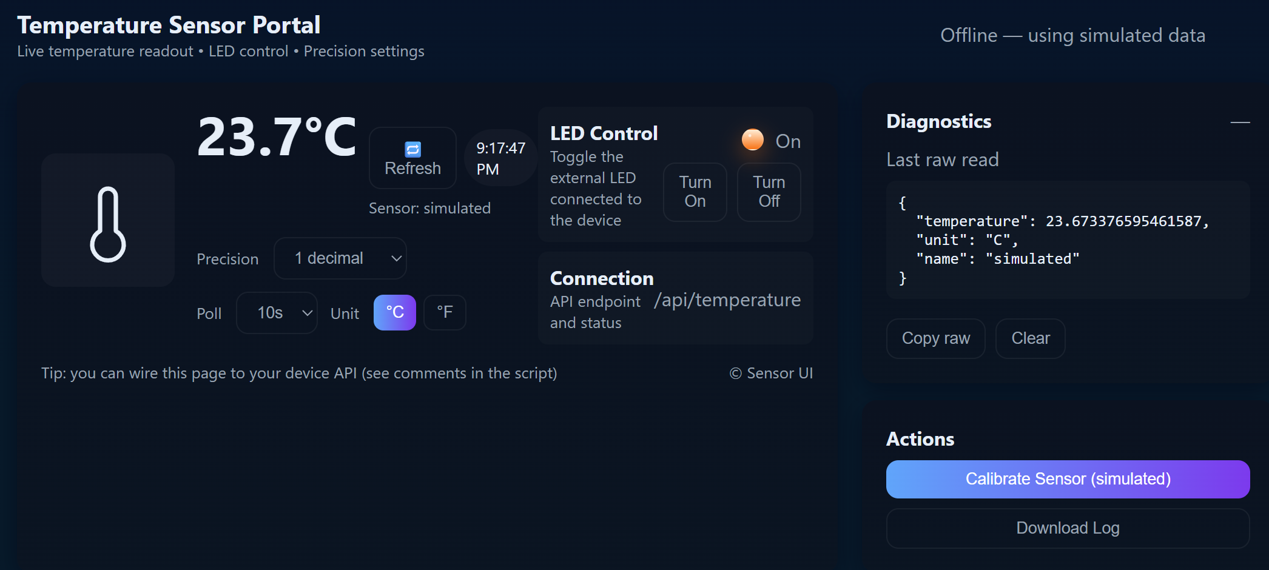The height and width of the screenshot is (570, 1269).
Task: Click the Download Log button
Action: click(1068, 528)
